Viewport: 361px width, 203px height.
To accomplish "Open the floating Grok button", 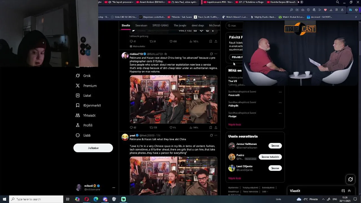I will [351, 179].
